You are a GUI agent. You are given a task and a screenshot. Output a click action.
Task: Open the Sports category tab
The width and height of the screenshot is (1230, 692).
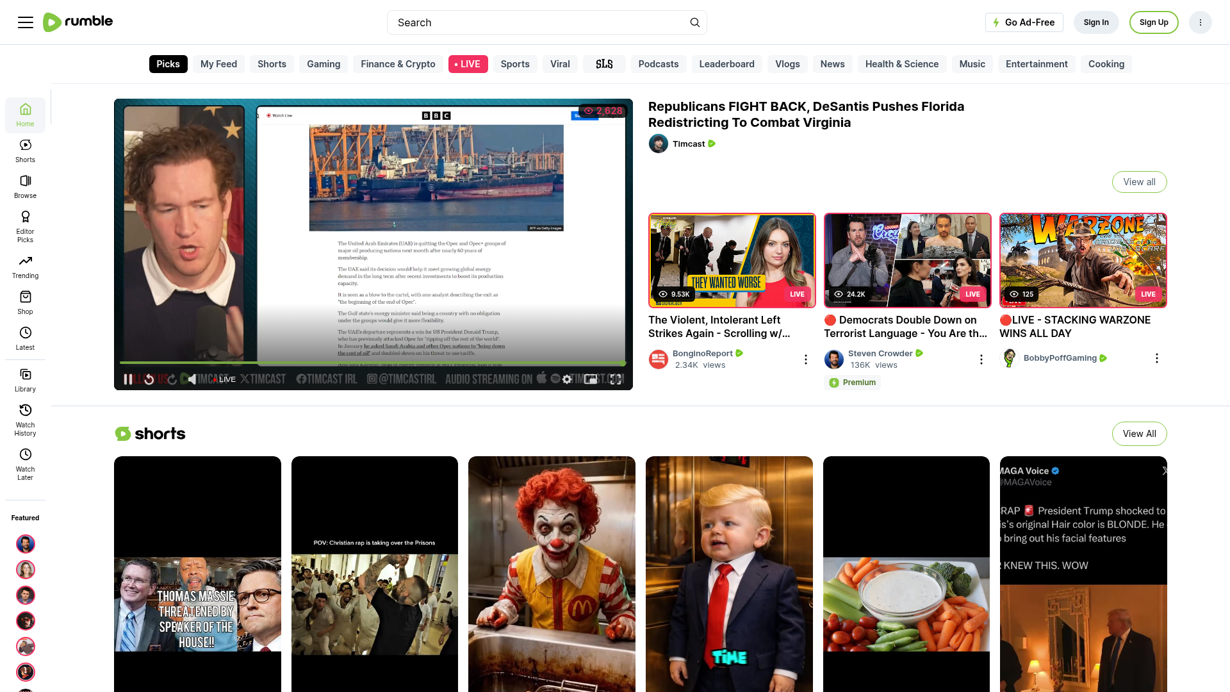pos(515,64)
